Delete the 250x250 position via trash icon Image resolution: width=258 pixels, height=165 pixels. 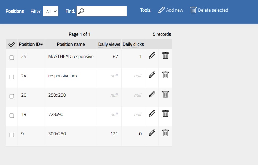click(165, 94)
